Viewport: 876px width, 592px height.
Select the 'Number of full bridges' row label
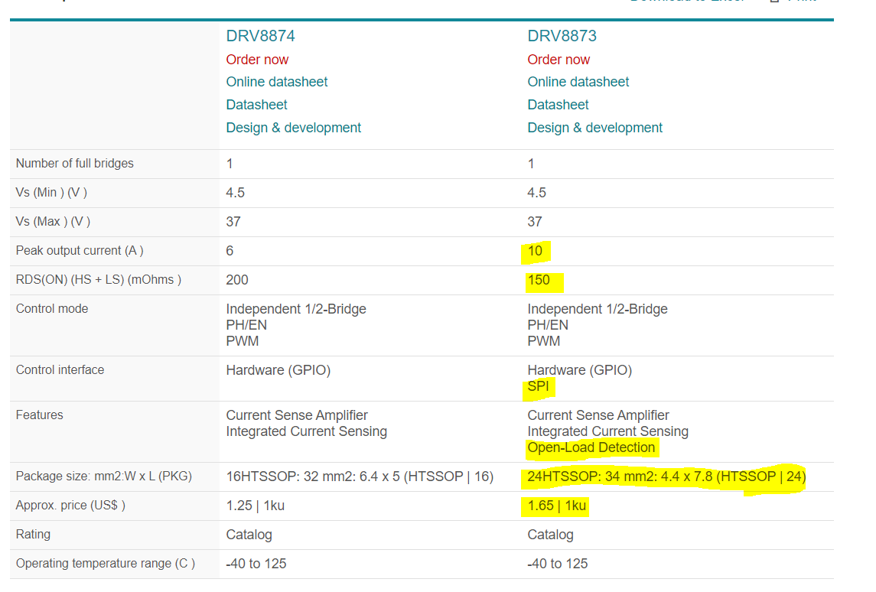75,164
